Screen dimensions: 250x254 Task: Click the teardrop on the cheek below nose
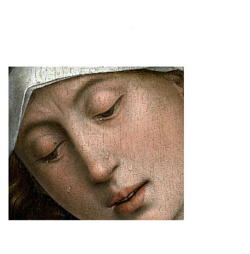[131, 168]
